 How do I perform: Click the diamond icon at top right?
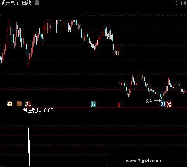coord(176,3)
